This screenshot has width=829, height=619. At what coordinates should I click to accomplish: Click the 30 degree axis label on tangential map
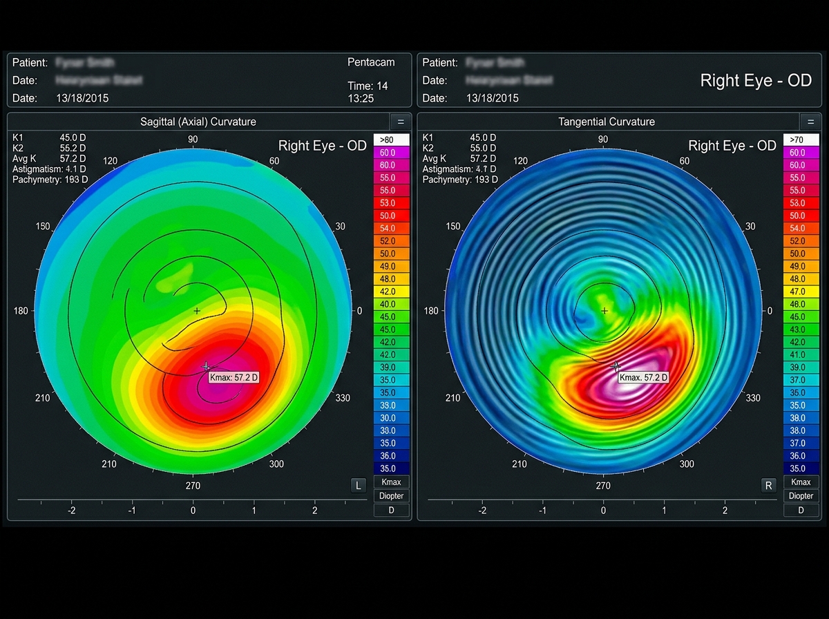click(750, 226)
